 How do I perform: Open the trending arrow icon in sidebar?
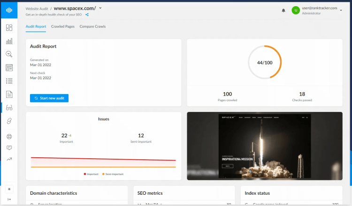click(x=9, y=159)
